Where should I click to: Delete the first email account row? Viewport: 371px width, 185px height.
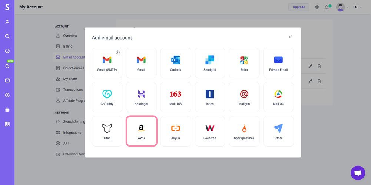point(319,66)
